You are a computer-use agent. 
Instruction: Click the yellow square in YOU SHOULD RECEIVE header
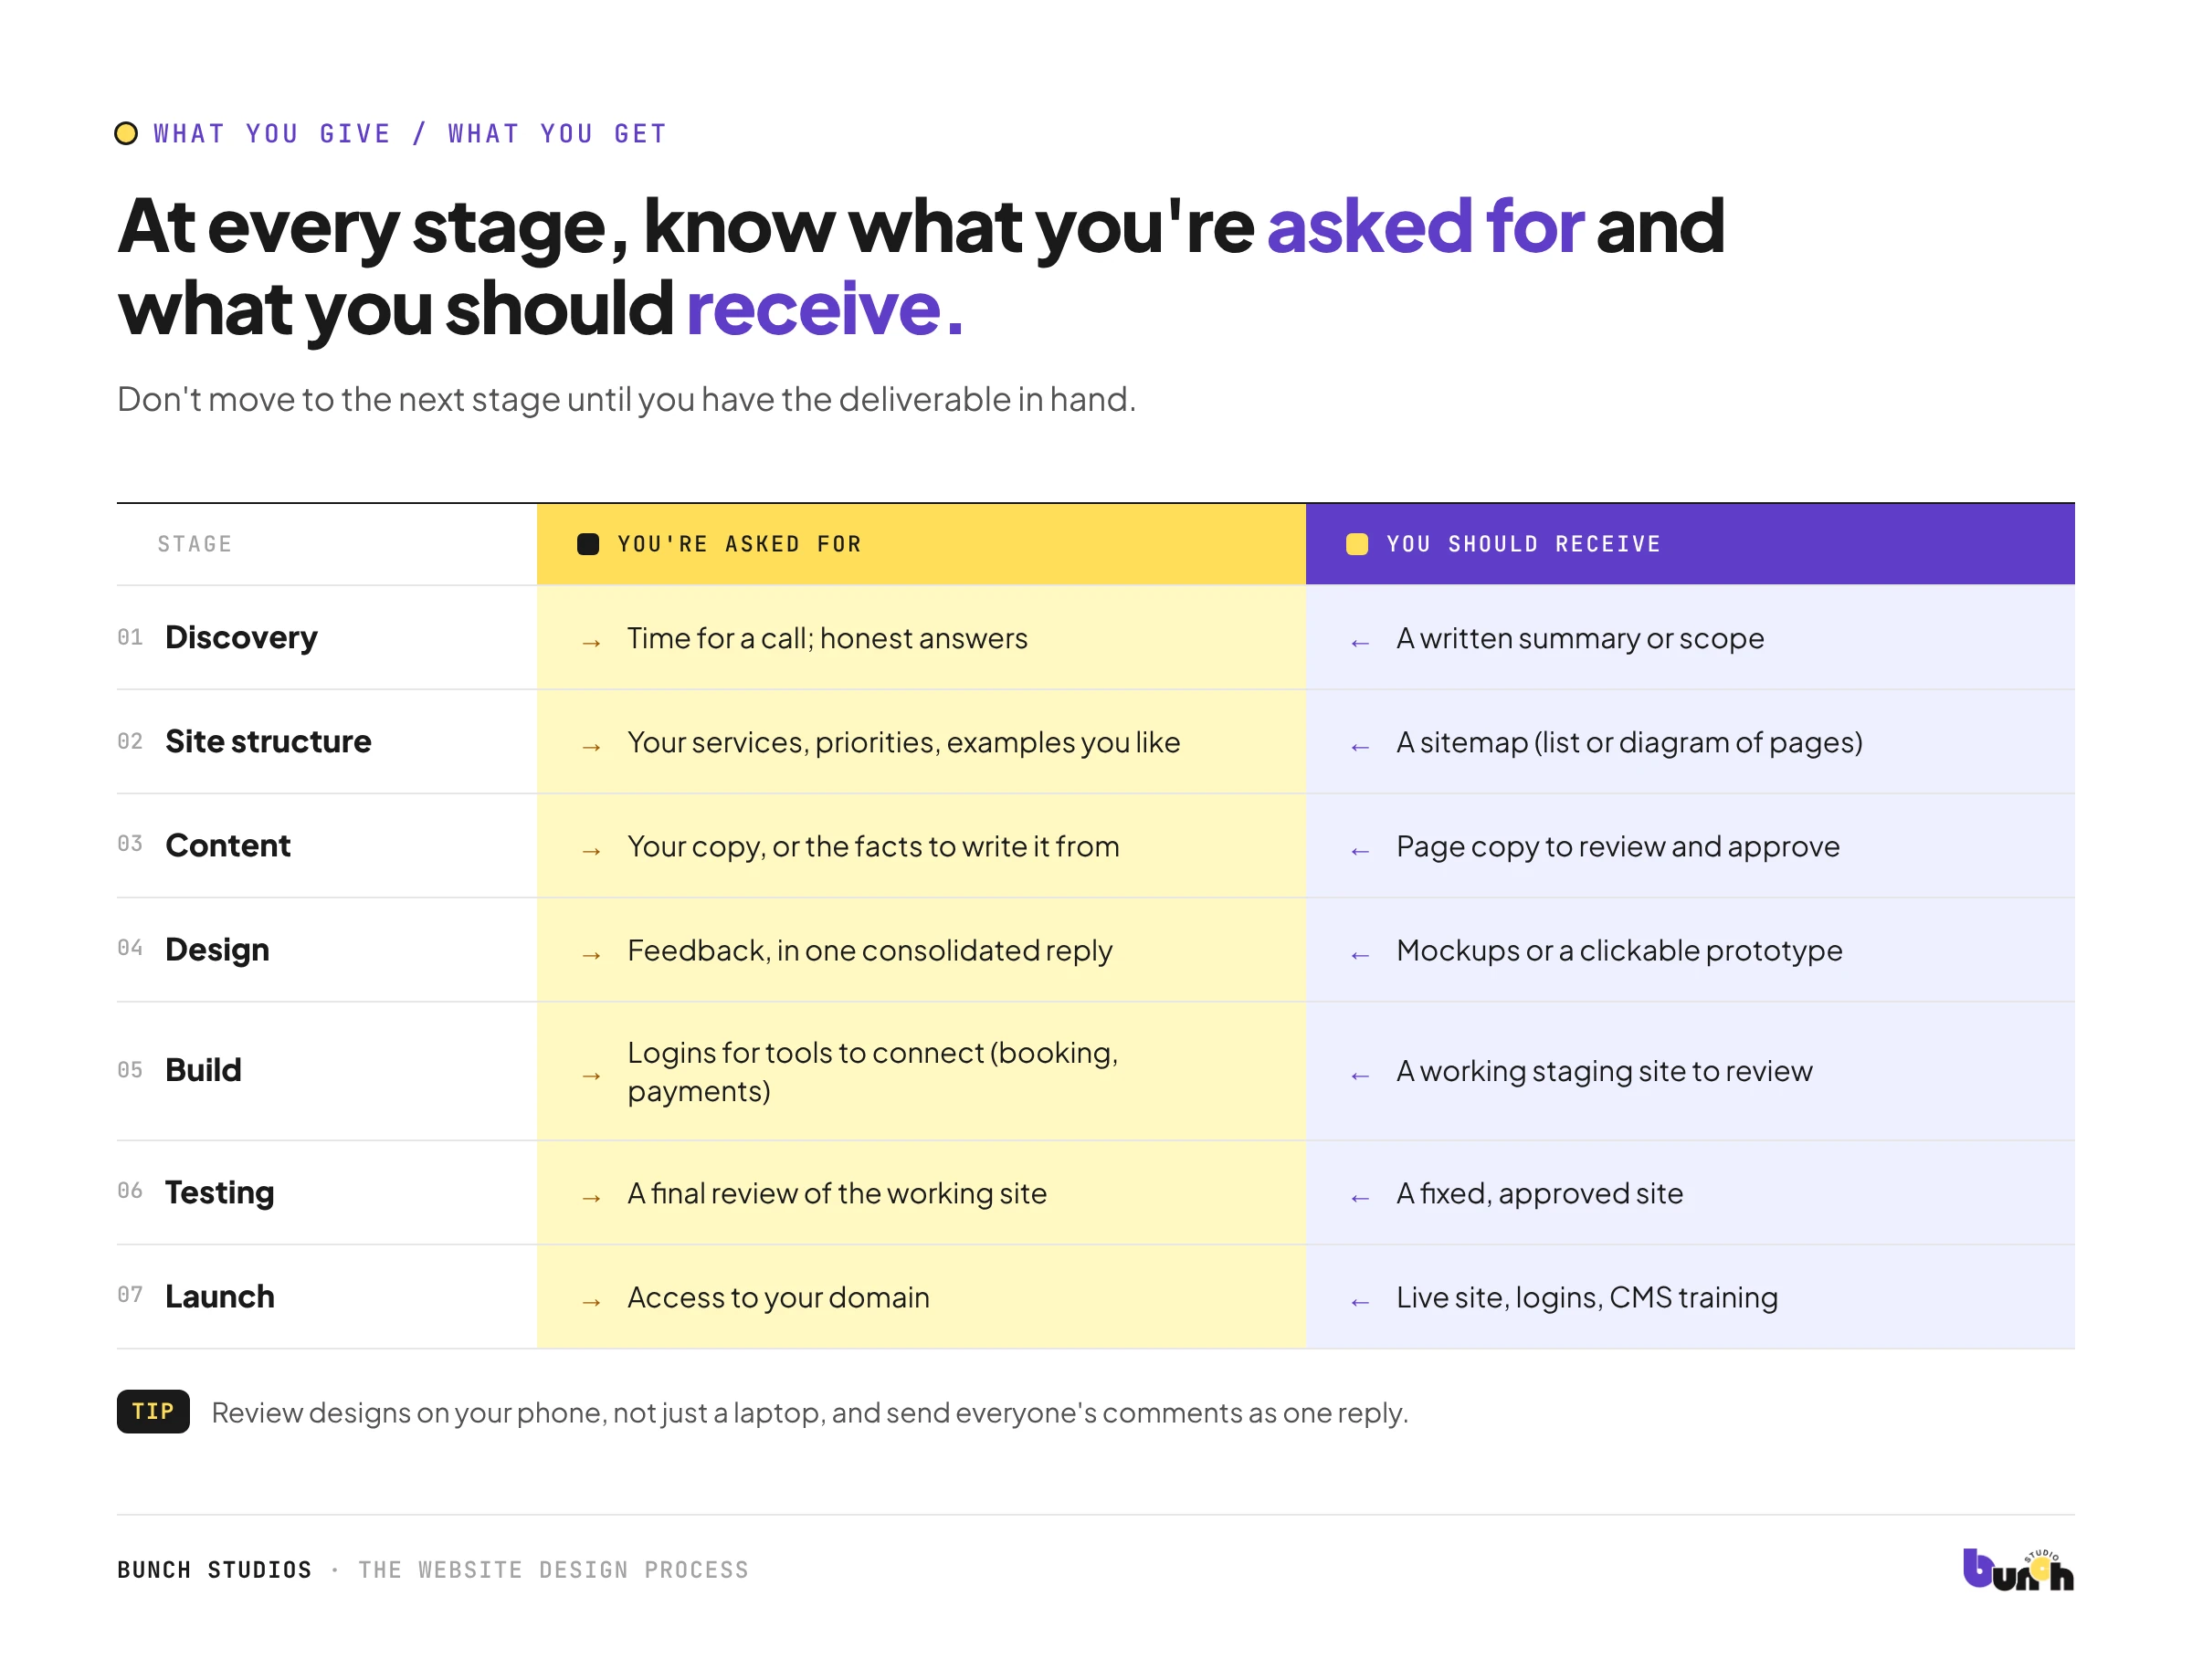pos(1356,544)
